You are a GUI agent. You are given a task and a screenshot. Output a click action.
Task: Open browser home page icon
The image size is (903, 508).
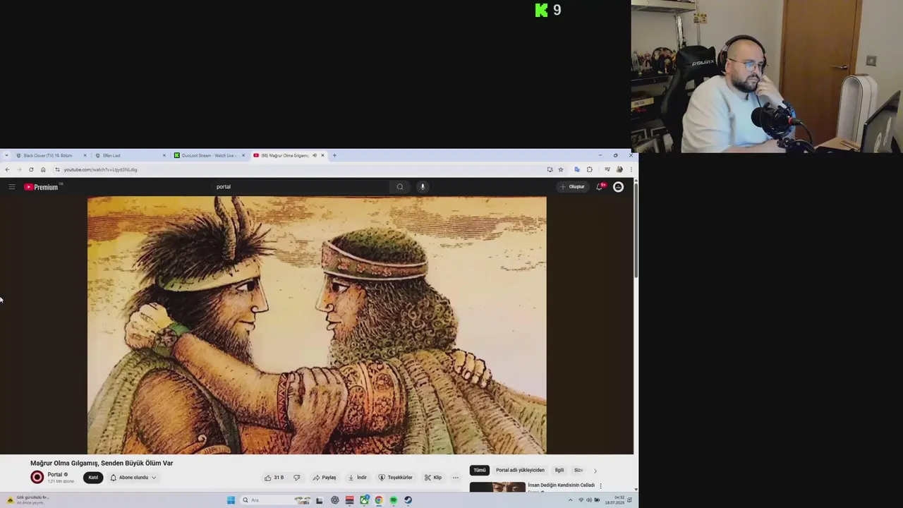click(x=43, y=169)
